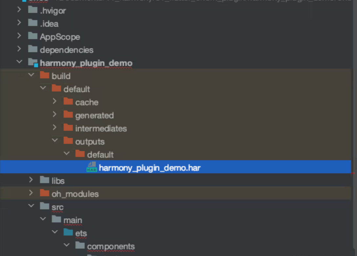Collapse the outputs folder
The height and width of the screenshot is (256, 357).
[x=55, y=140]
